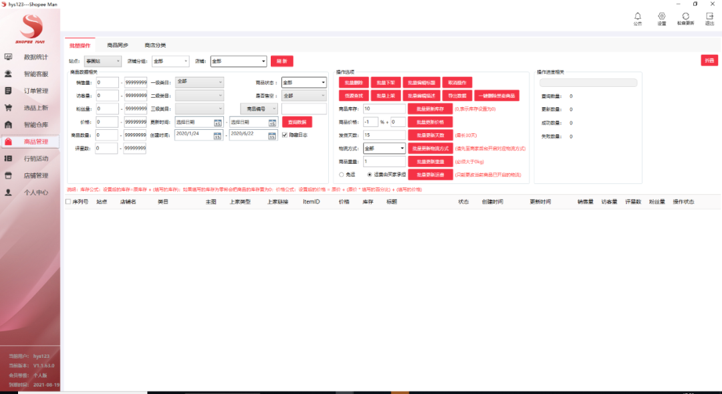Switch to the 批量操作 tab

point(80,45)
